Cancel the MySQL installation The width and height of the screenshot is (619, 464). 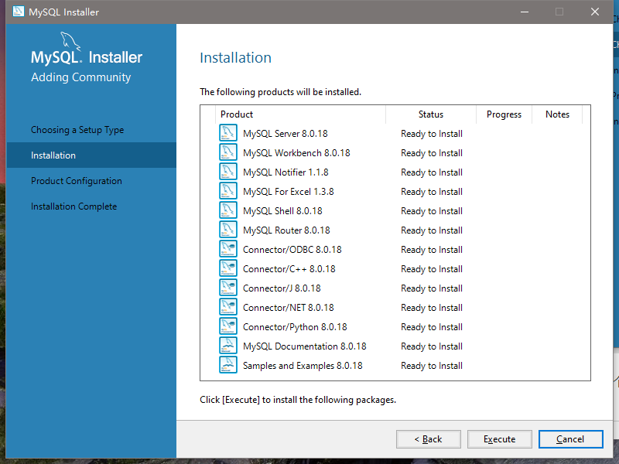[x=570, y=439]
